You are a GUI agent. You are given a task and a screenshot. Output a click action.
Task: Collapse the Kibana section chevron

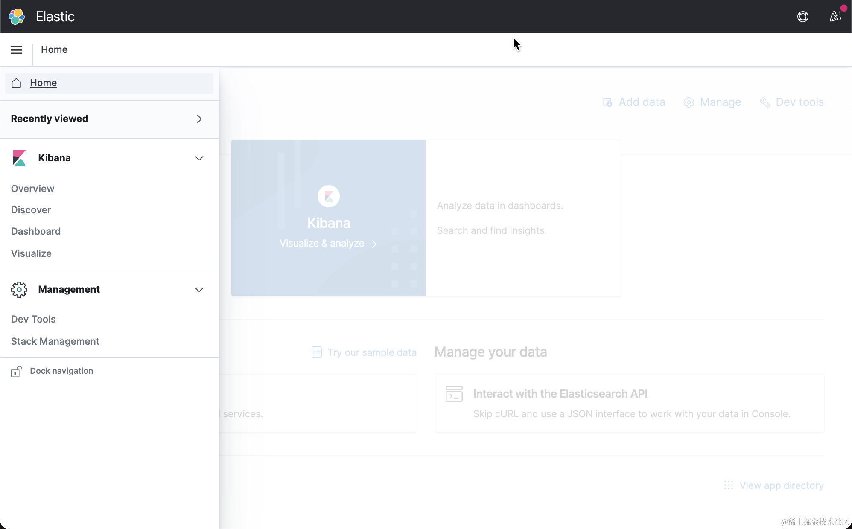click(x=199, y=158)
